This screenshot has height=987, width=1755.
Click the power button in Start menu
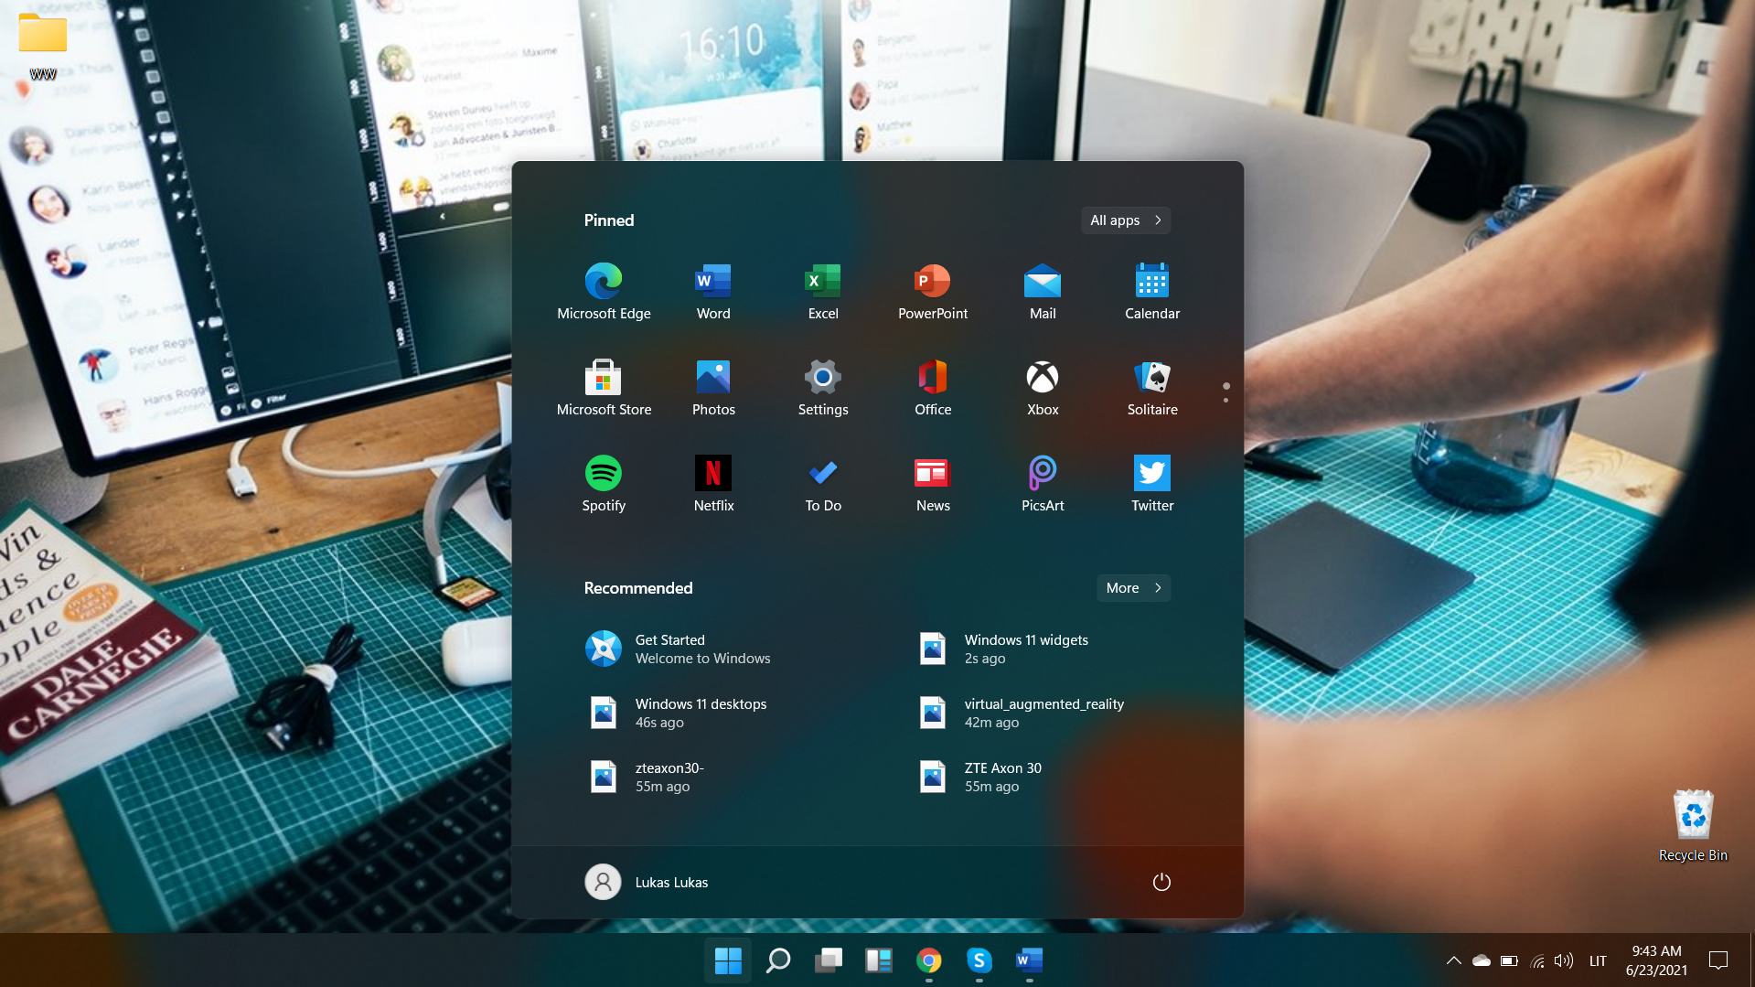(1161, 882)
